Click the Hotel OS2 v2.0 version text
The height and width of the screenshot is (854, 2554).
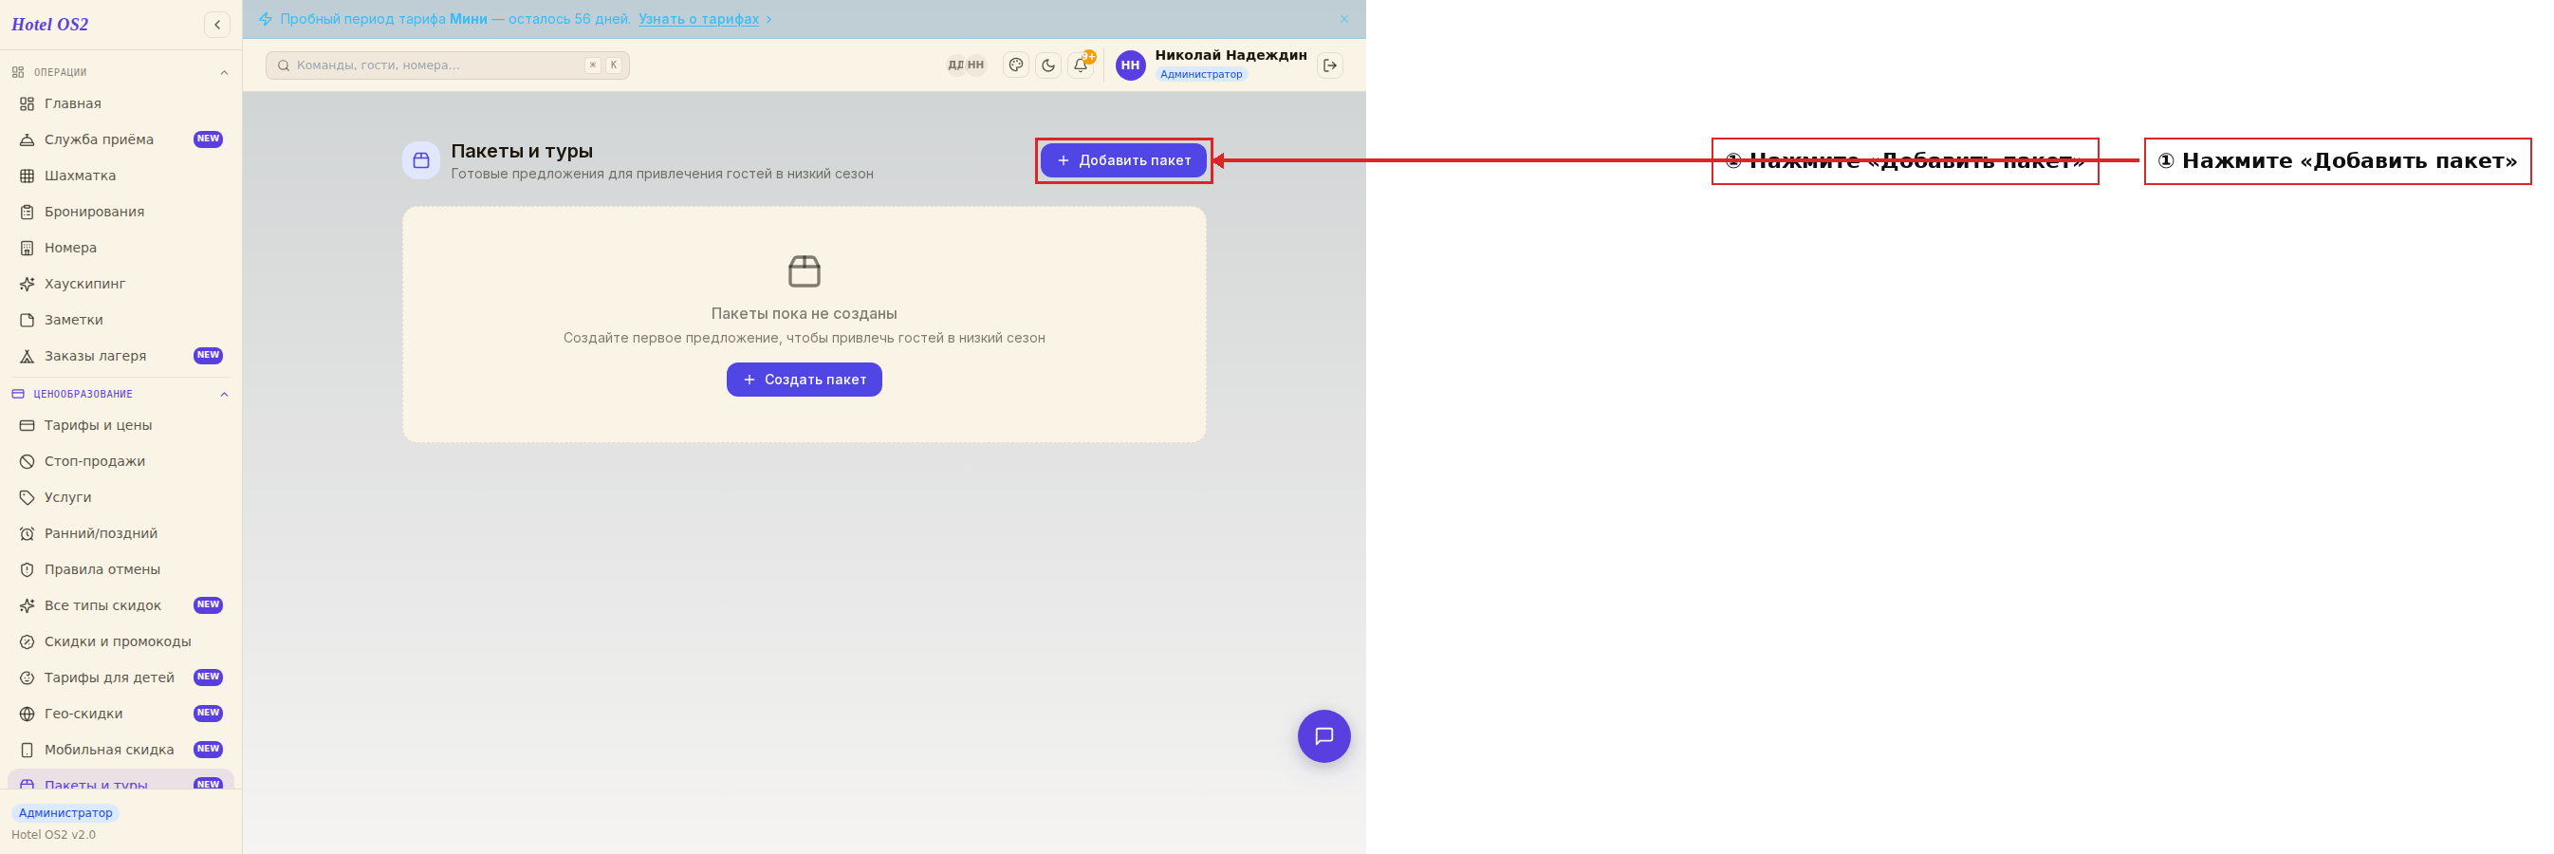[x=53, y=835]
